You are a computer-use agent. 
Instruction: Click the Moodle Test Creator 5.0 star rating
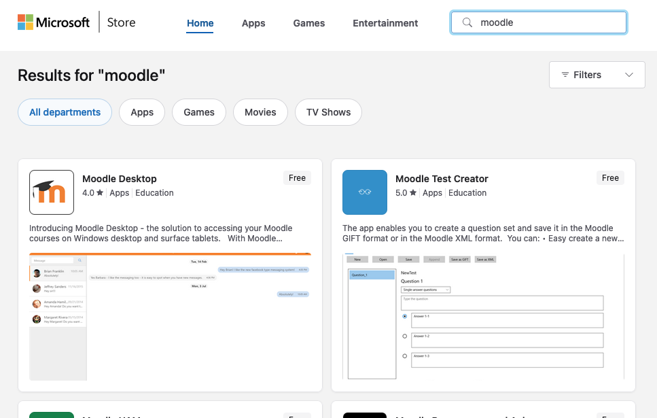[406, 193]
